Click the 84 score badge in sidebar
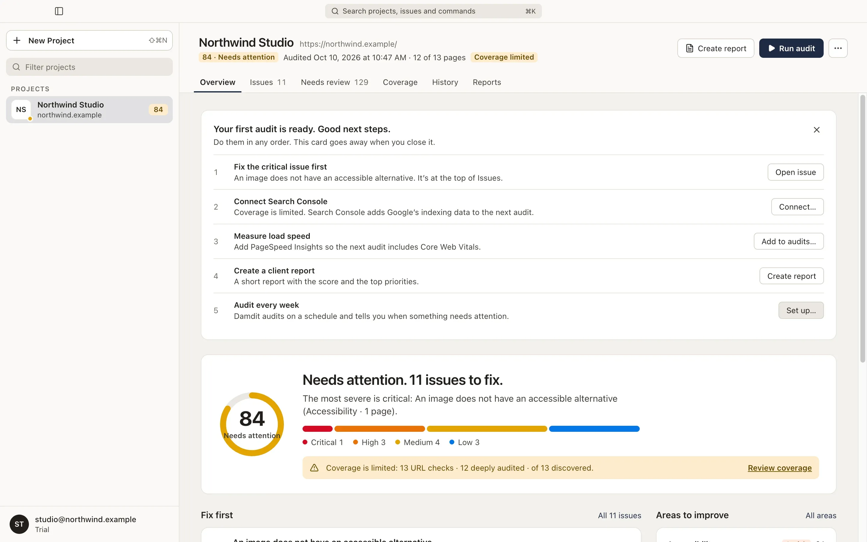This screenshot has width=867, height=542. pos(158,110)
